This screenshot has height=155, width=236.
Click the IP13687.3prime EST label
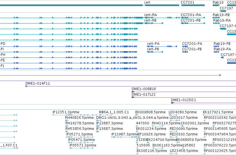[110, 129]
